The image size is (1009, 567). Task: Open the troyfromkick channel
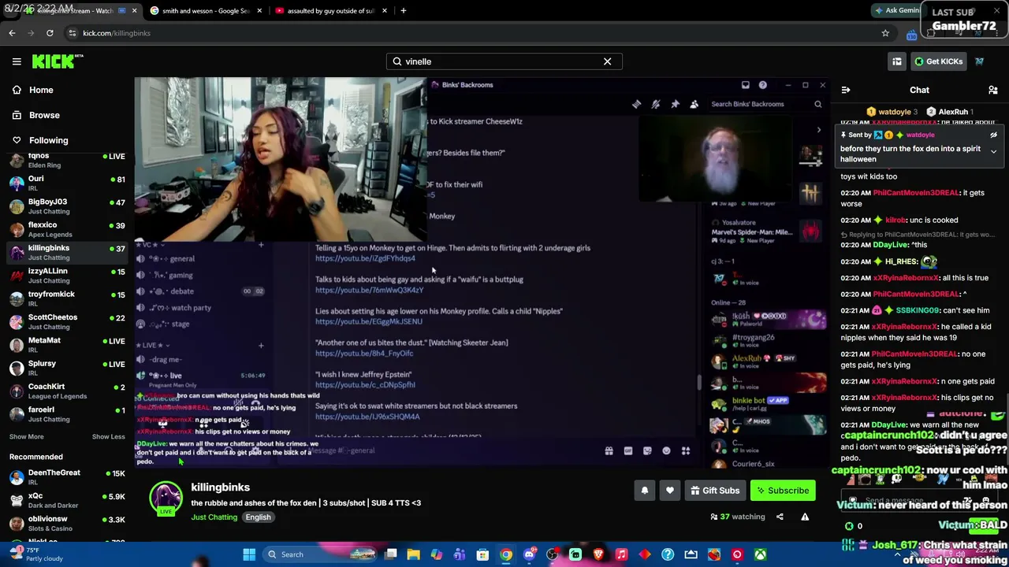click(x=67, y=298)
